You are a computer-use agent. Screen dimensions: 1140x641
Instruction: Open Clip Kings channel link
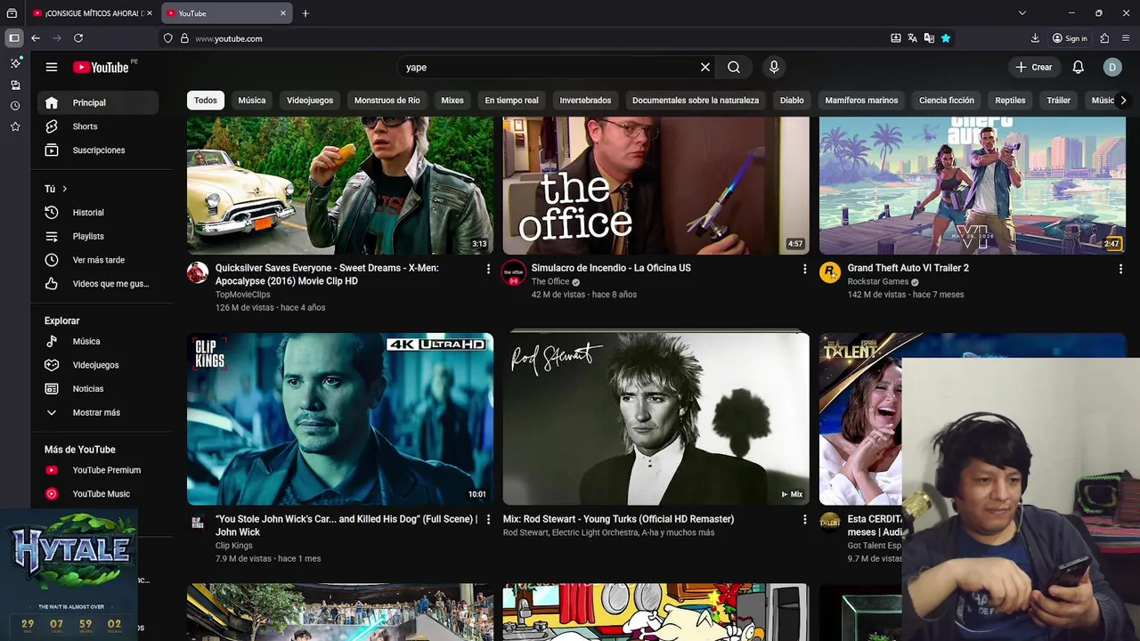234,546
